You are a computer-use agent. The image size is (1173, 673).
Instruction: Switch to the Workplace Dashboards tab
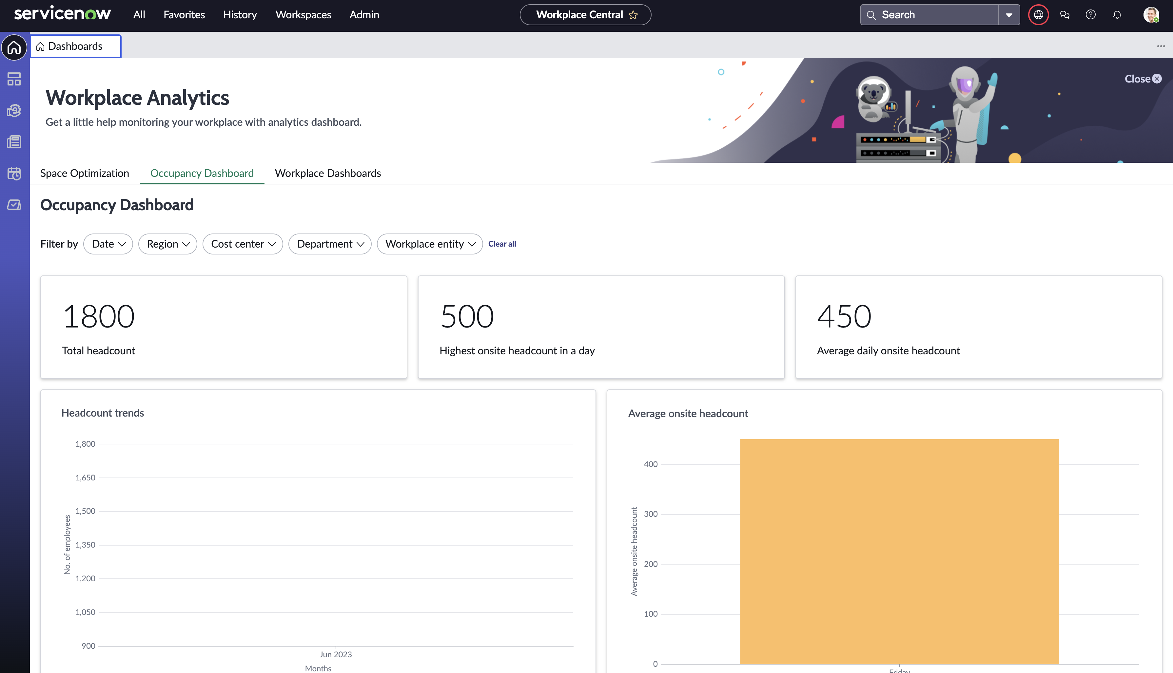coord(328,173)
